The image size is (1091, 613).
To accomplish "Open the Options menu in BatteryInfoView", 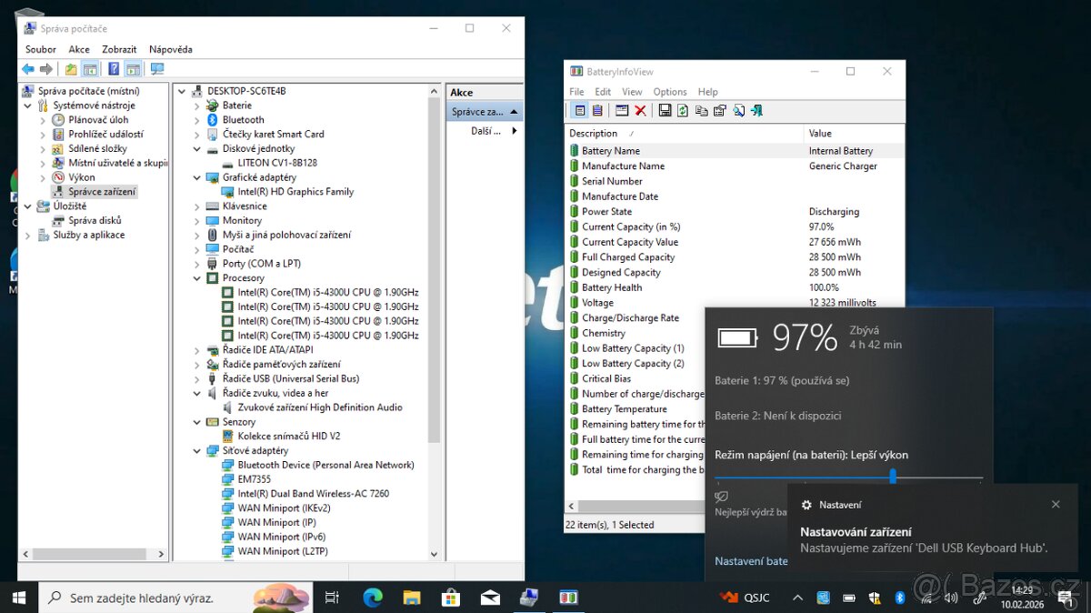I will (x=669, y=92).
